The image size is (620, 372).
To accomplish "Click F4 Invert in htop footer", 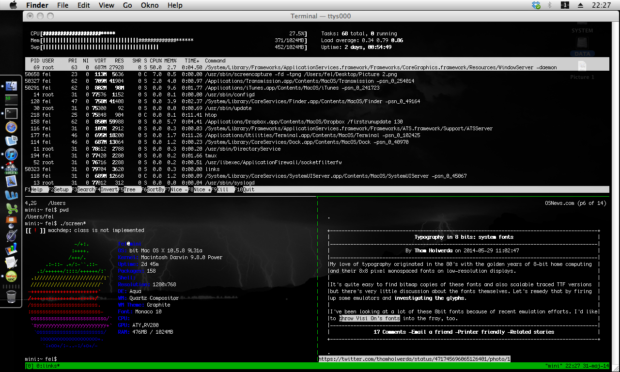I will 106,189.
